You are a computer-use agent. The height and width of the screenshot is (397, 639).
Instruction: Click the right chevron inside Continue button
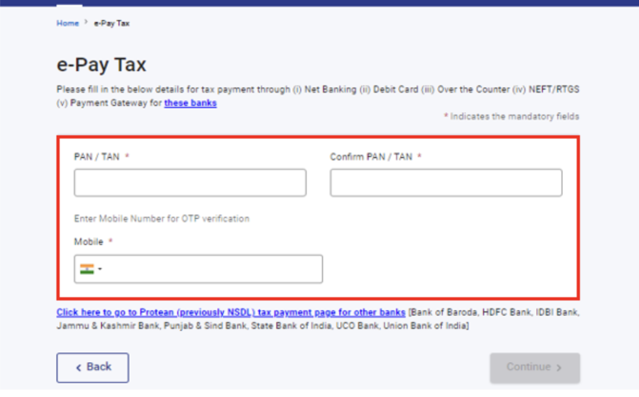point(559,368)
